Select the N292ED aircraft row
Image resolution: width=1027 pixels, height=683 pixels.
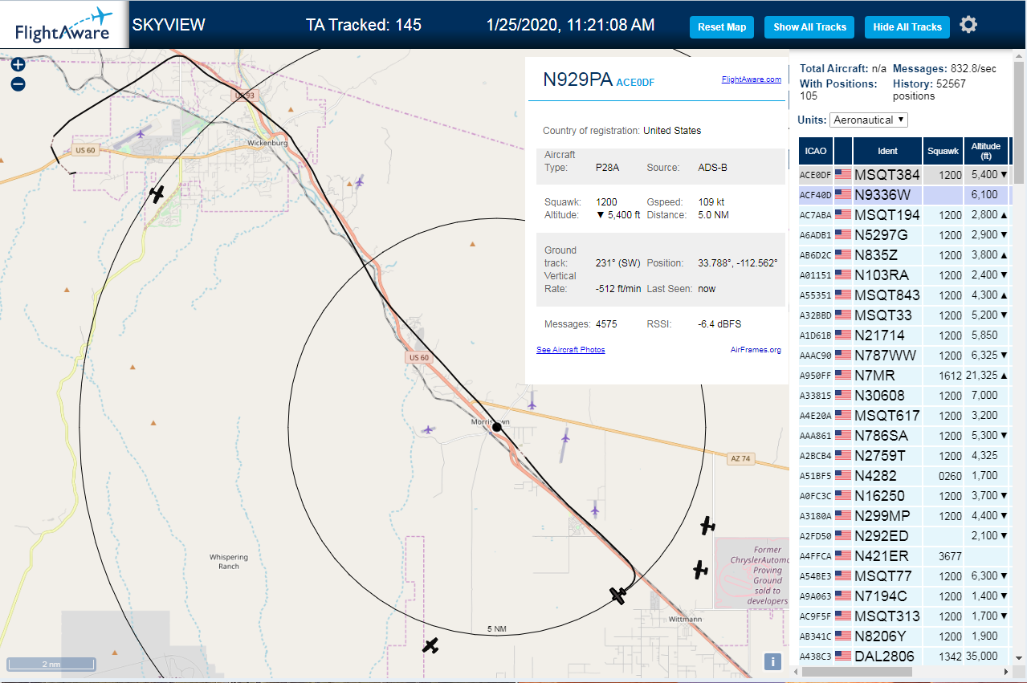coord(903,535)
